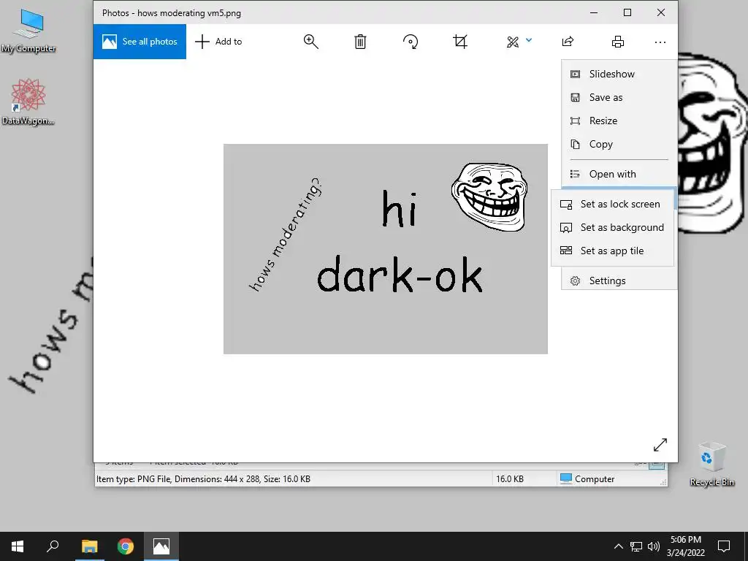Select My Computer desktop icon
Screen dimensions: 748x561
[x=28, y=31]
